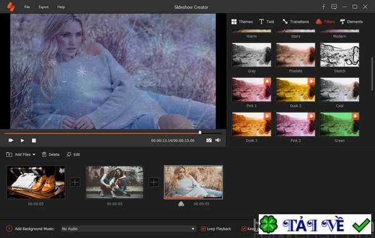Switch to the Transitions tab
This screenshot has height=238, width=375.
(x=296, y=22)
